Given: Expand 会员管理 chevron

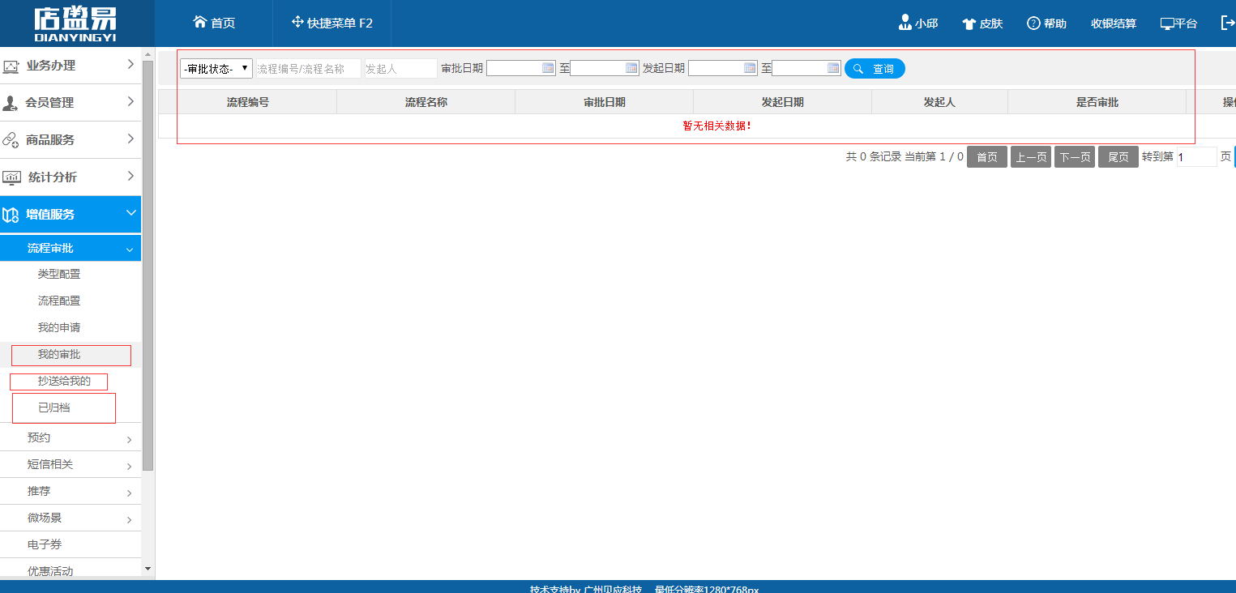Looking at the screenshot, I should coord(130,102).
